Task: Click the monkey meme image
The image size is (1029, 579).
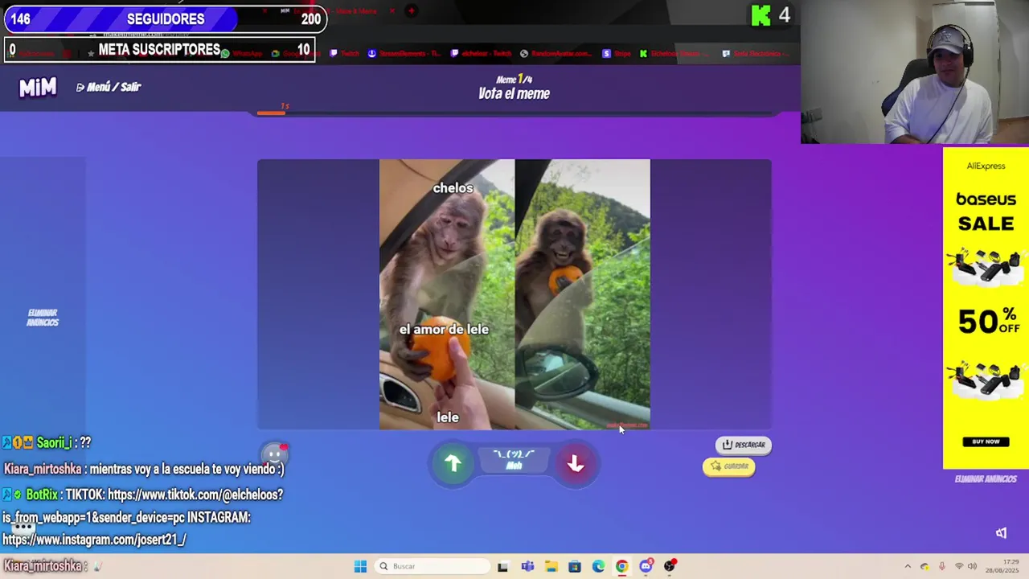Action: pos(514,294)
